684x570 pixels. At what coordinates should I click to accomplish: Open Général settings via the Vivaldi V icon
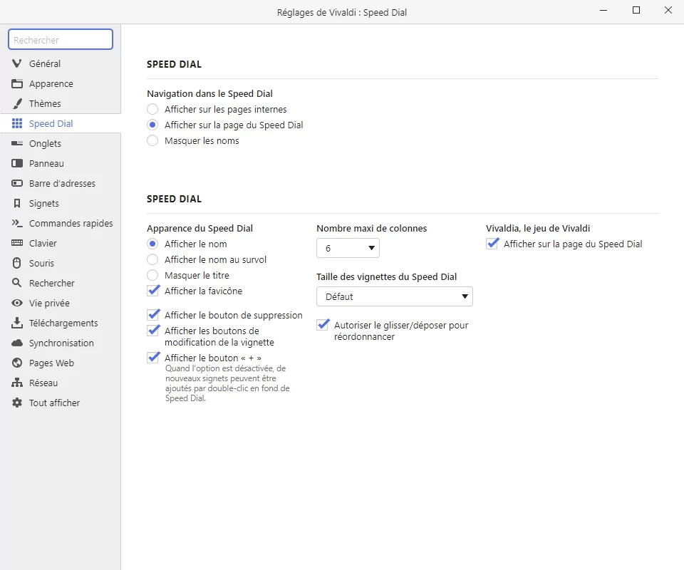17,63
